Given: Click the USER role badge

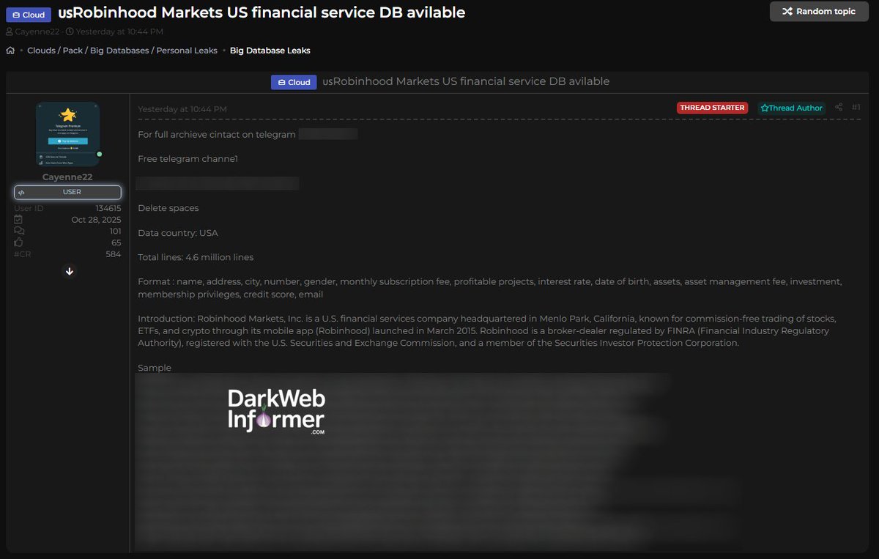Looking at the screenshot, I should coord(67,192).
